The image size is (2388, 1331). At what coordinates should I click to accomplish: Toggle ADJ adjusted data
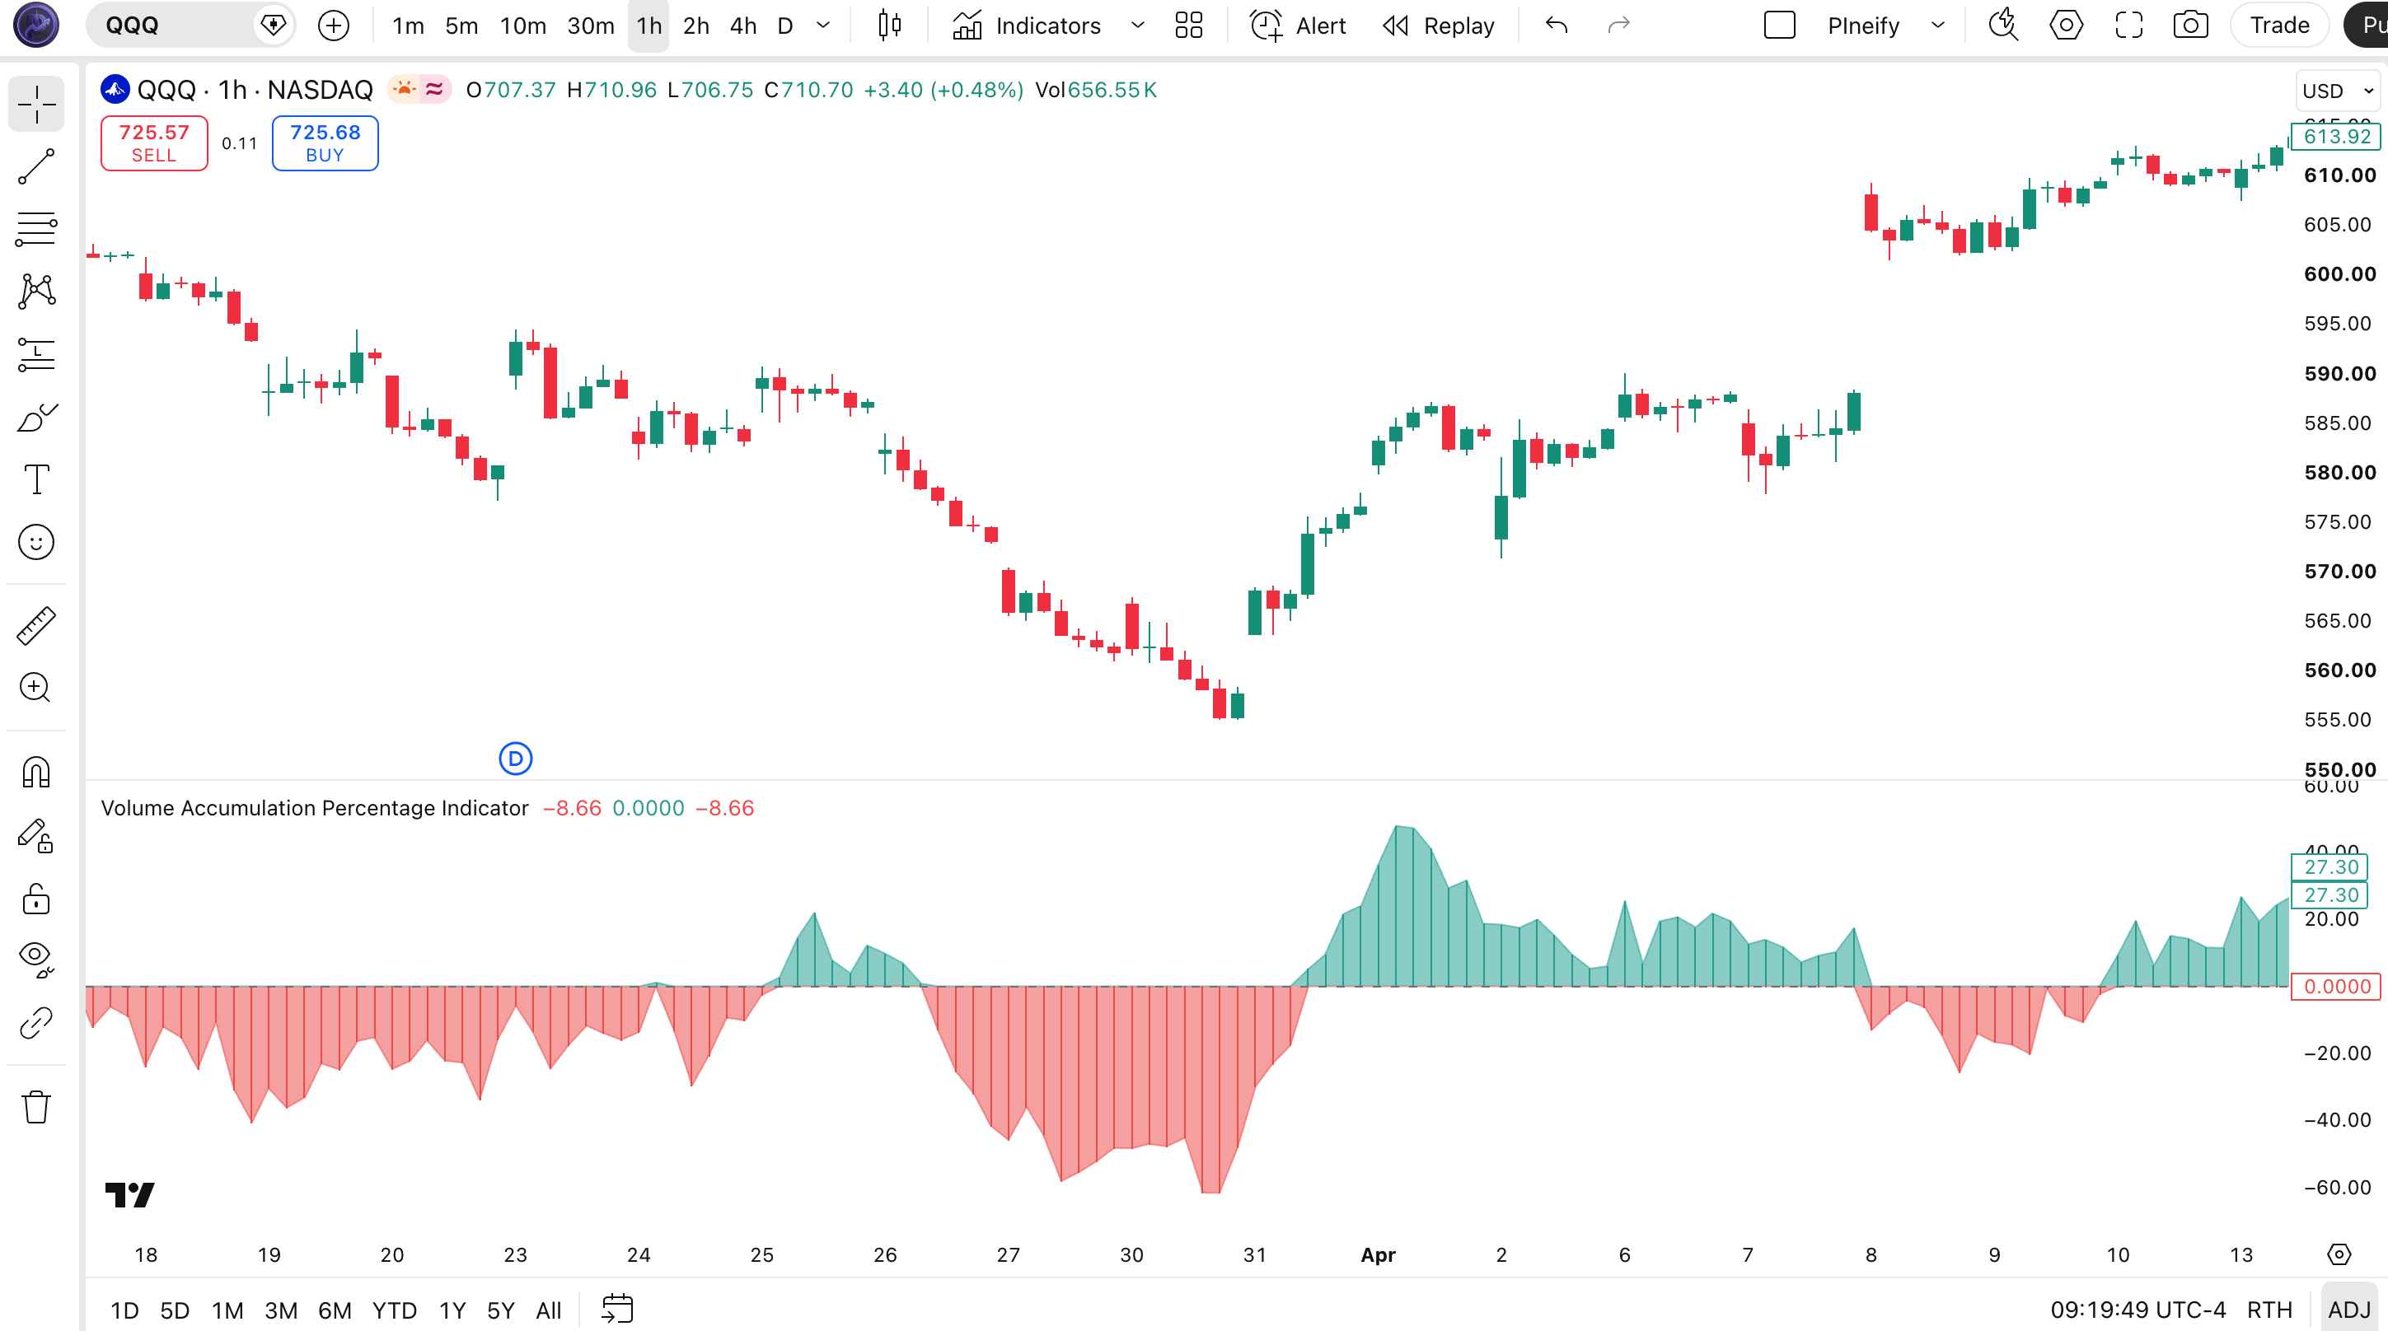[2349, 1310]
